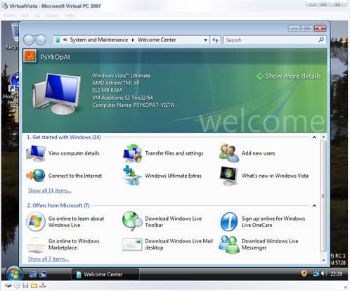Click the scroll down arrow of list
The height and width of the screenshot is (291, 350).
[x=323, y=260]
